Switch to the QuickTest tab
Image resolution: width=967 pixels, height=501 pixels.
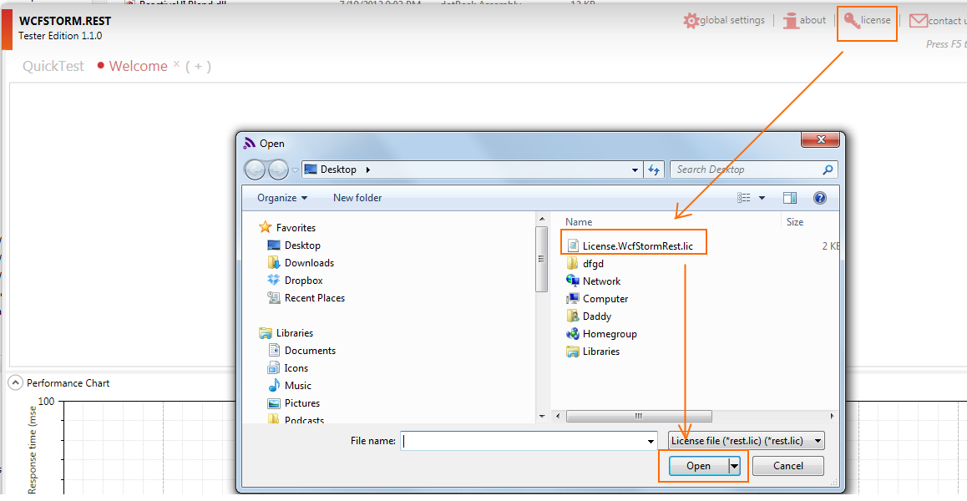(x=53, y=66)
